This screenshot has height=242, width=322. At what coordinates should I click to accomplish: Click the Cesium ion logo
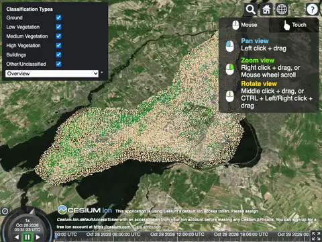85,210
